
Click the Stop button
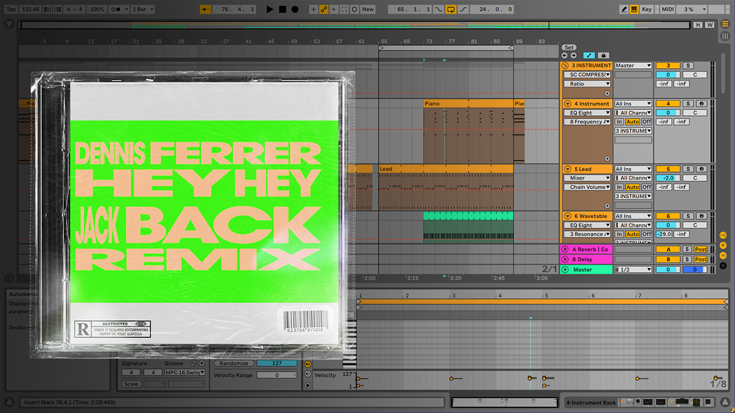click(283, 9)
